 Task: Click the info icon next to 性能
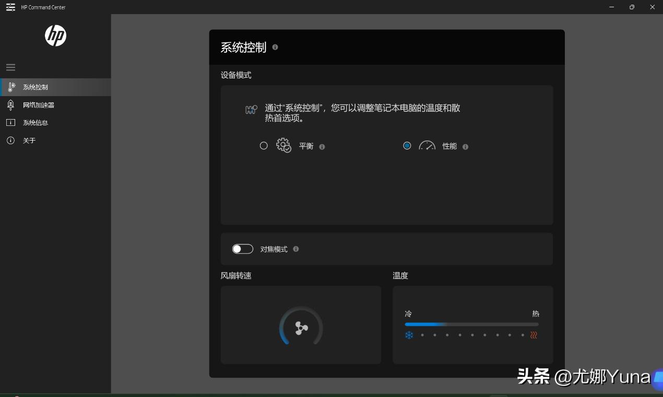[x=465, y=146]
